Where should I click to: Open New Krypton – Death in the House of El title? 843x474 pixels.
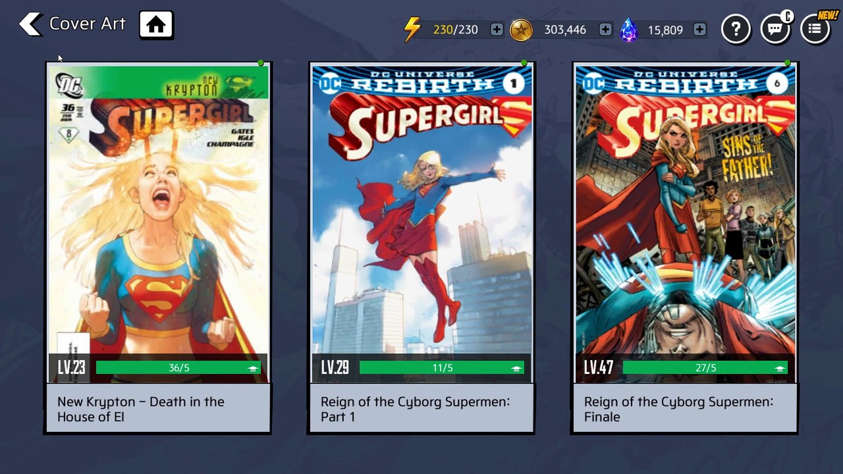pos(141,409)
